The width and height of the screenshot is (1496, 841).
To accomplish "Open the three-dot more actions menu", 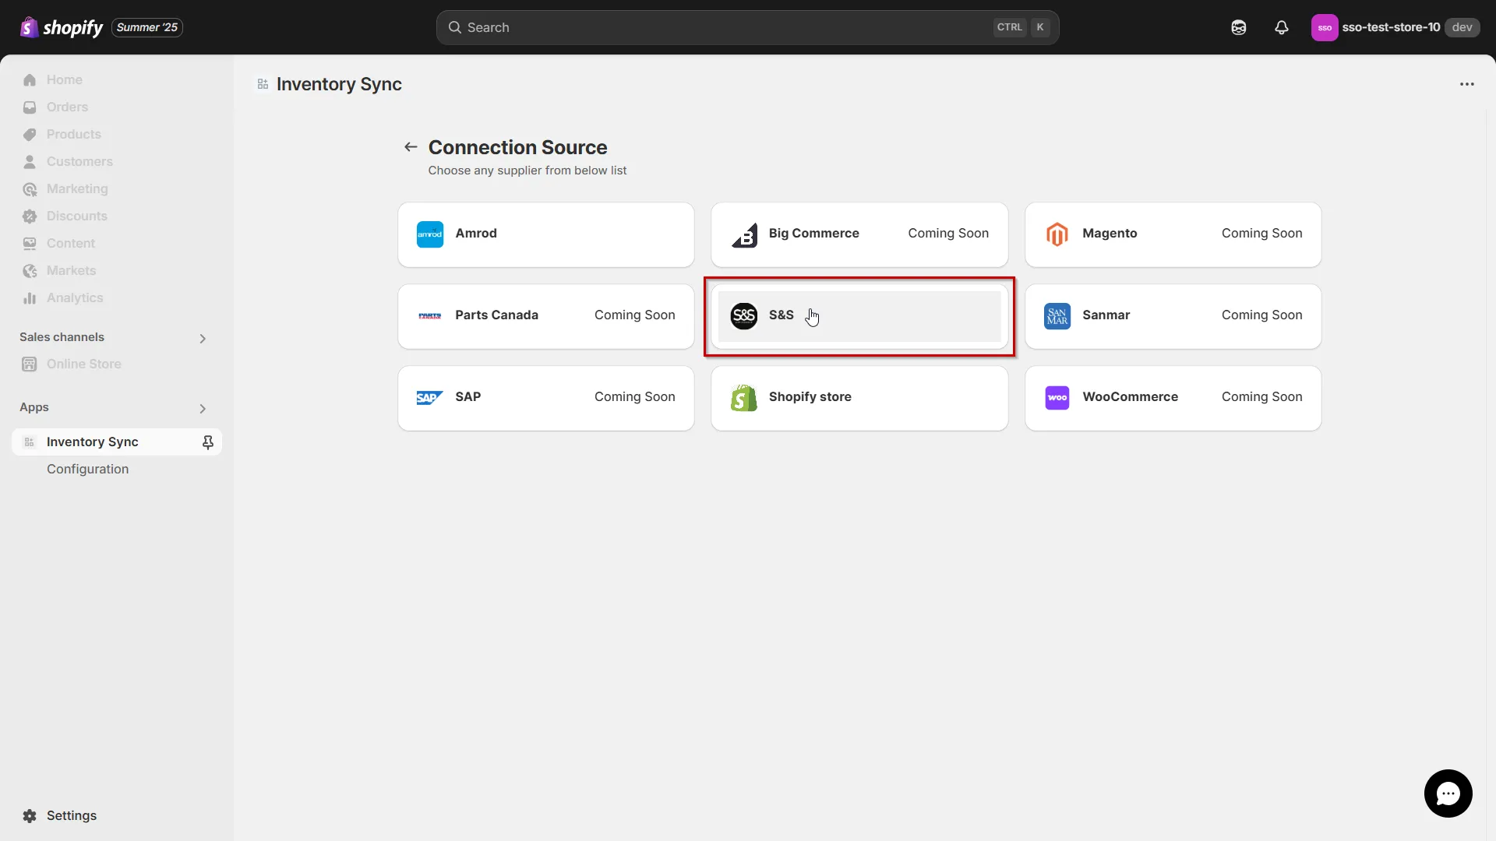I will pos(1466,84).
